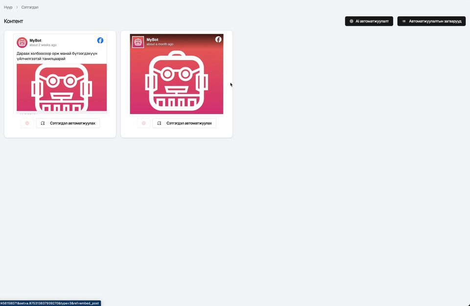The width and height of the screenshot is (470, 306).
Task: Click Сэтгэгдэл автоматжуулах under first post
Action: pos(68,123)
